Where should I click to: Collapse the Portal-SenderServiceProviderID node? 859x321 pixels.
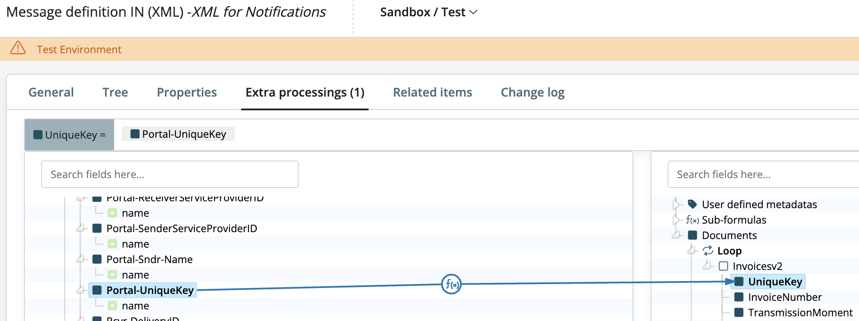80,228
